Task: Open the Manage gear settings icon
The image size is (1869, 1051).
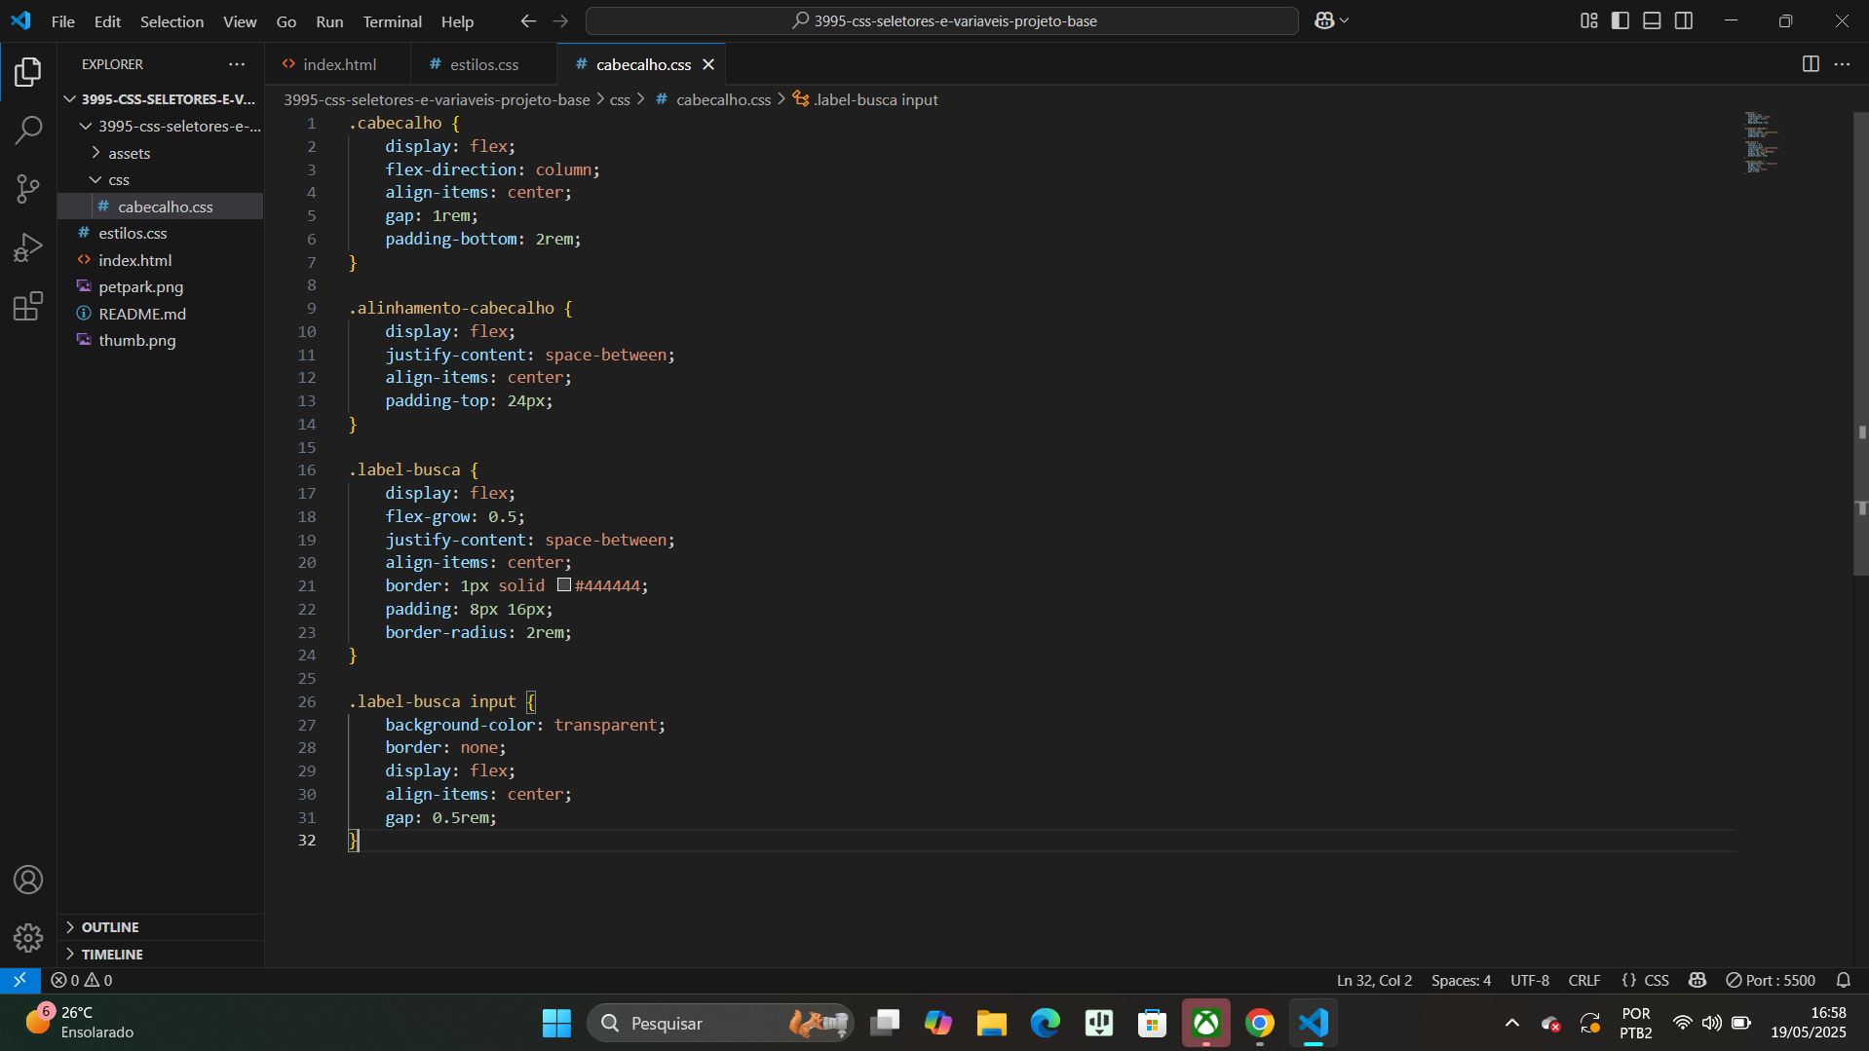Action: tap(28, 938)
